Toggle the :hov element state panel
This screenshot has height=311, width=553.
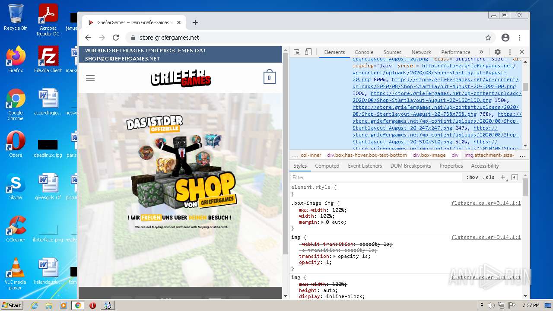[x=472, y=178]
